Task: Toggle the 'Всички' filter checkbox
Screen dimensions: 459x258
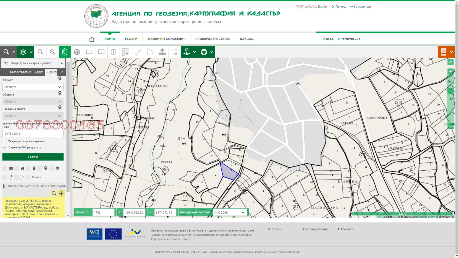Action: point(28,177)
